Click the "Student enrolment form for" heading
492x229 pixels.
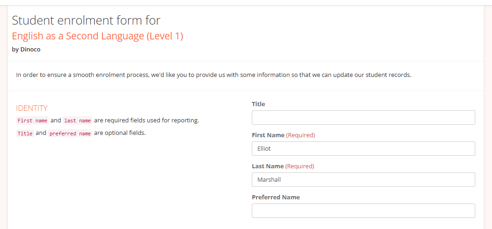[x=86, y=20]
